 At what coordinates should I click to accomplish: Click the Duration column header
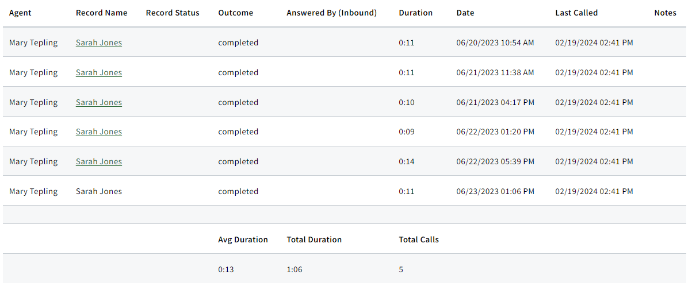[x=416, y=13]
